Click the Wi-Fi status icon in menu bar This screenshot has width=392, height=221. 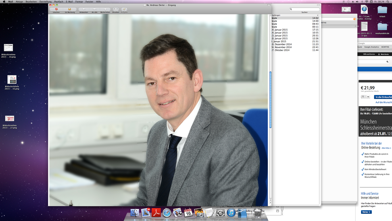pyautogui.click(x=367, y=2)
